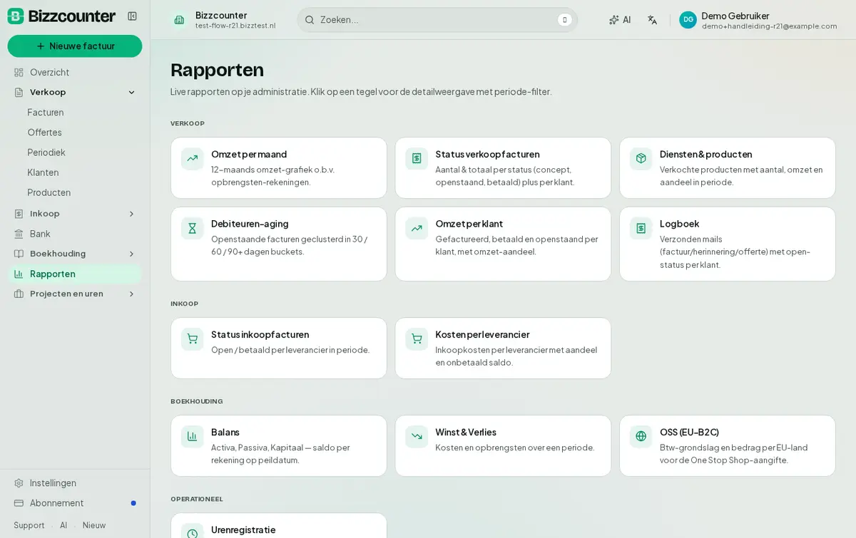Open the Support link in footer

(x=29, y=525)
